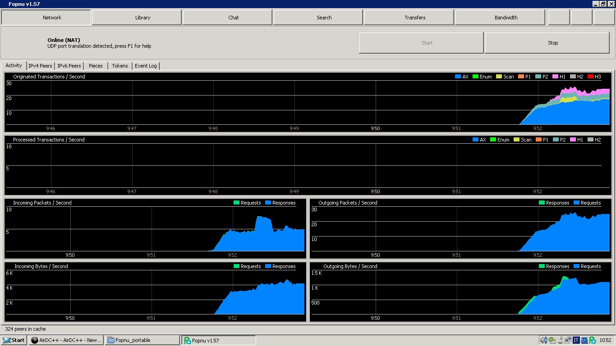Click Responses swatch in Outgoing Packets legend

coord(542,203)
